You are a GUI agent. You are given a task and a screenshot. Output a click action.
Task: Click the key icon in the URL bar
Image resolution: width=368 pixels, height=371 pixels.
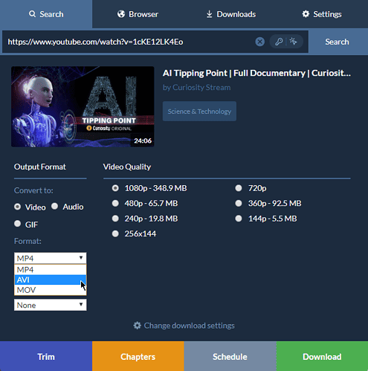tap(279, 42)
